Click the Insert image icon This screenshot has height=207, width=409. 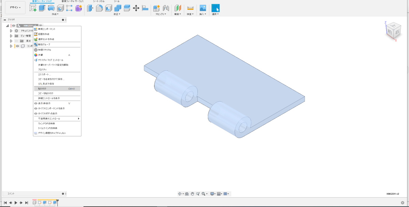point(203,8)
